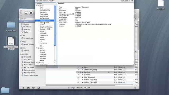Click the iTunes rewind button
169x95 pixels.
click(26, 13)
